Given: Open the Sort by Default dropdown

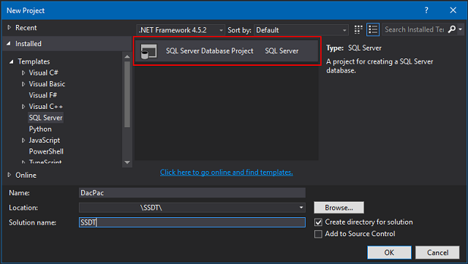Looking at the screenshot, I should click(x=301, y=30).
